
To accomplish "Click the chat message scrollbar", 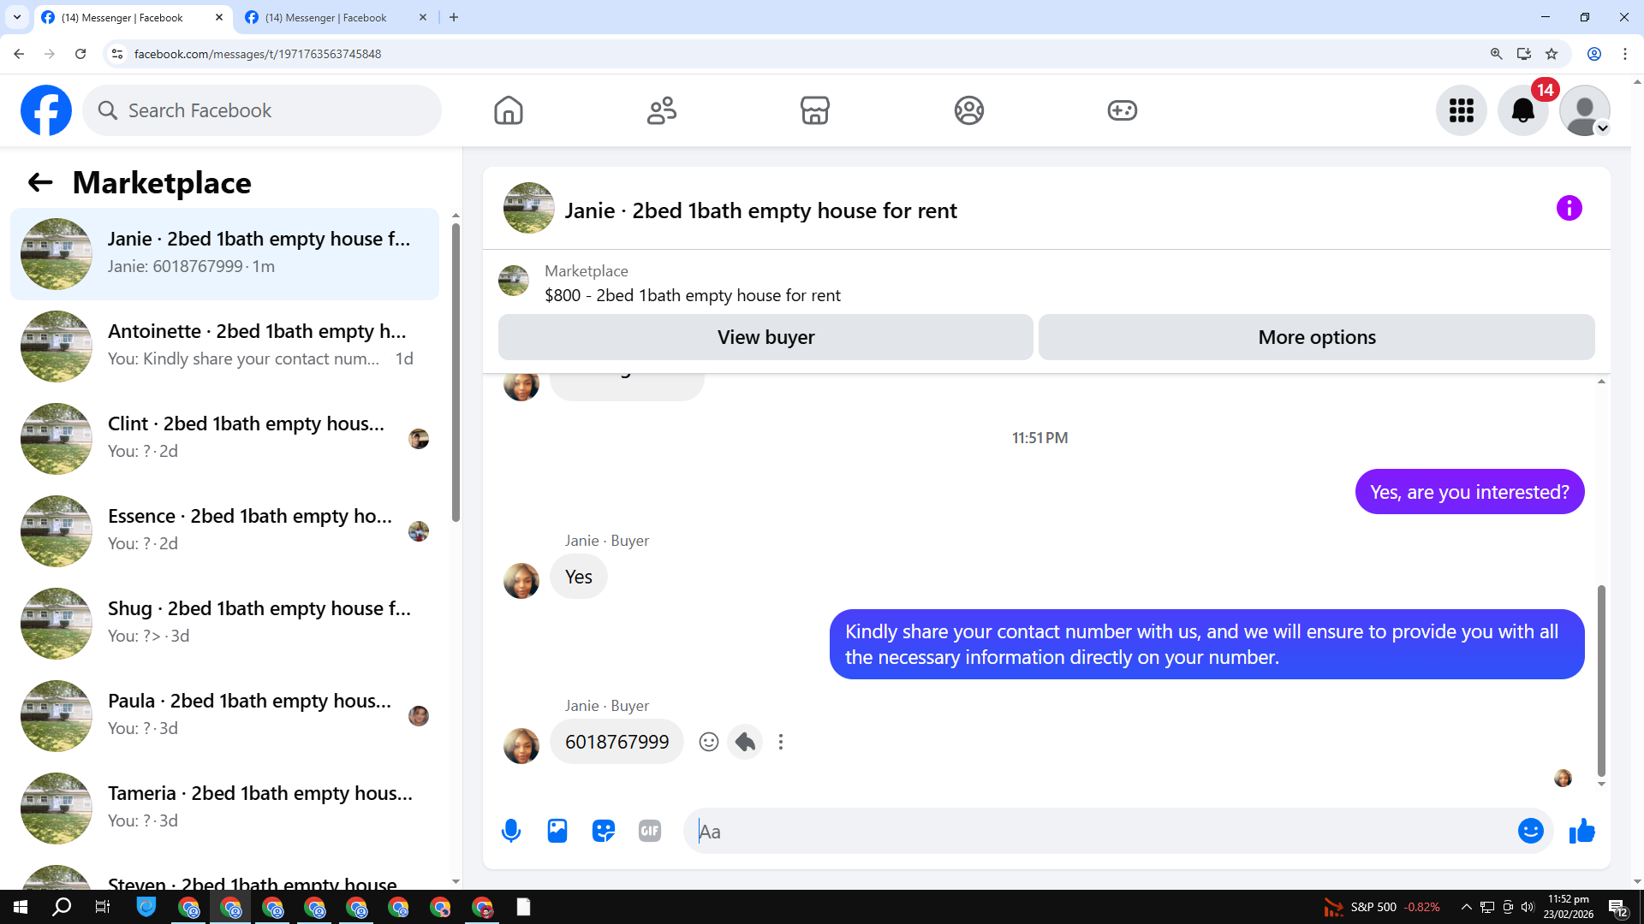I will [x=1601, y=679].
